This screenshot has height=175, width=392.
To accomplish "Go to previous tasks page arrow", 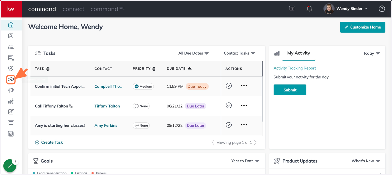I will 213,142.
